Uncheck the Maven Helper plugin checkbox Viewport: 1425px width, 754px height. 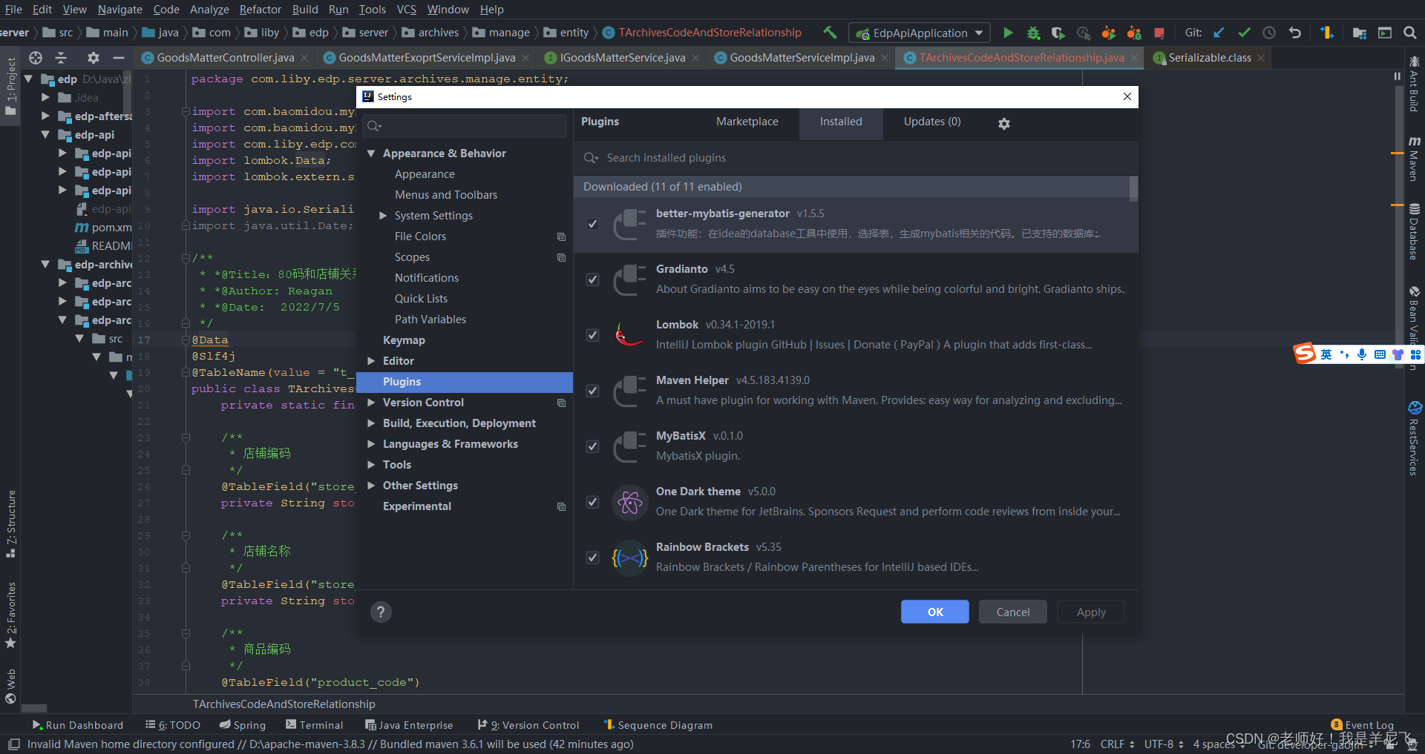pyautogui.click(x=592, y=391)
